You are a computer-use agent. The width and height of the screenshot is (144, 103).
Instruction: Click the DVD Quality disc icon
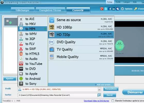pyautogui.click(x=52, y=42)
